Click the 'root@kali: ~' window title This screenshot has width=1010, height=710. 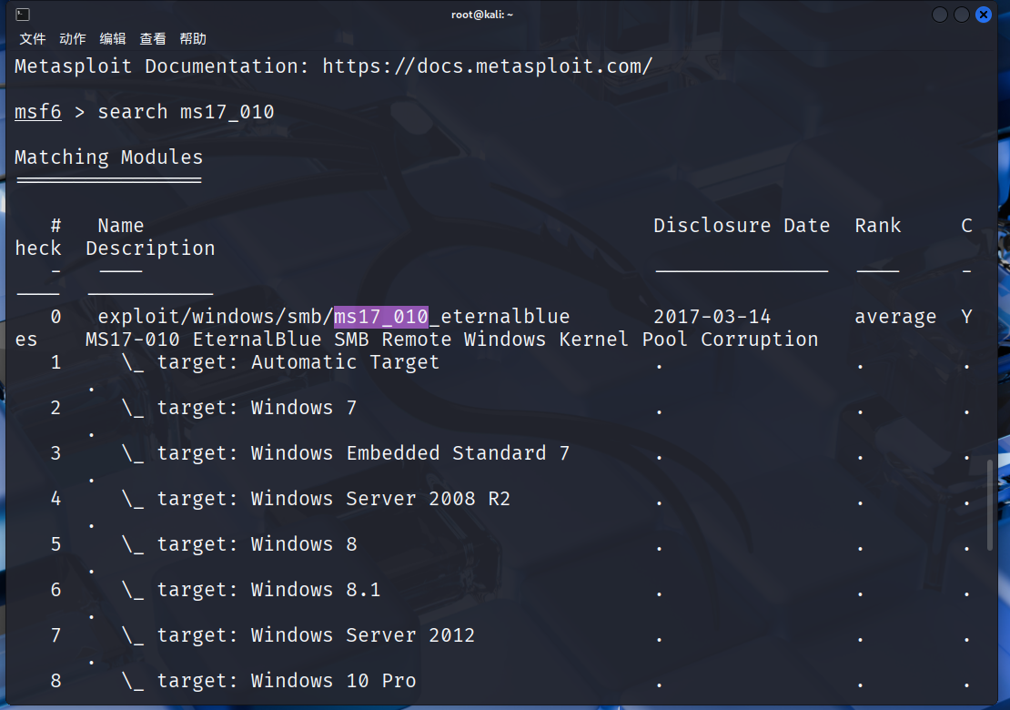click(482, 15)
